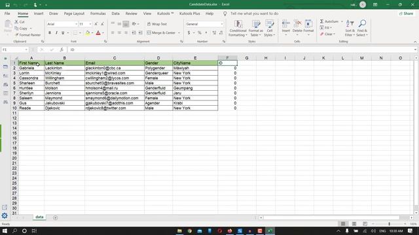Switch to the Kutools Plus tab
Image resolution: width=419 pixels, height=235 pixels.
(x=189, y=13)
